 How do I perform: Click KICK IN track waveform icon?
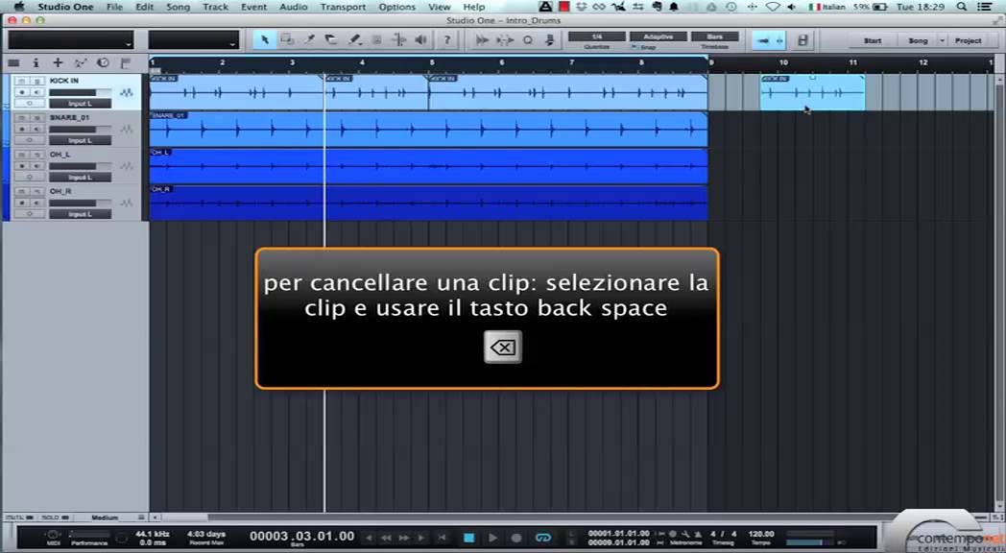click(x=127, y=93)
